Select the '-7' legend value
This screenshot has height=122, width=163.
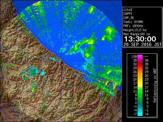tap(135, 114)
